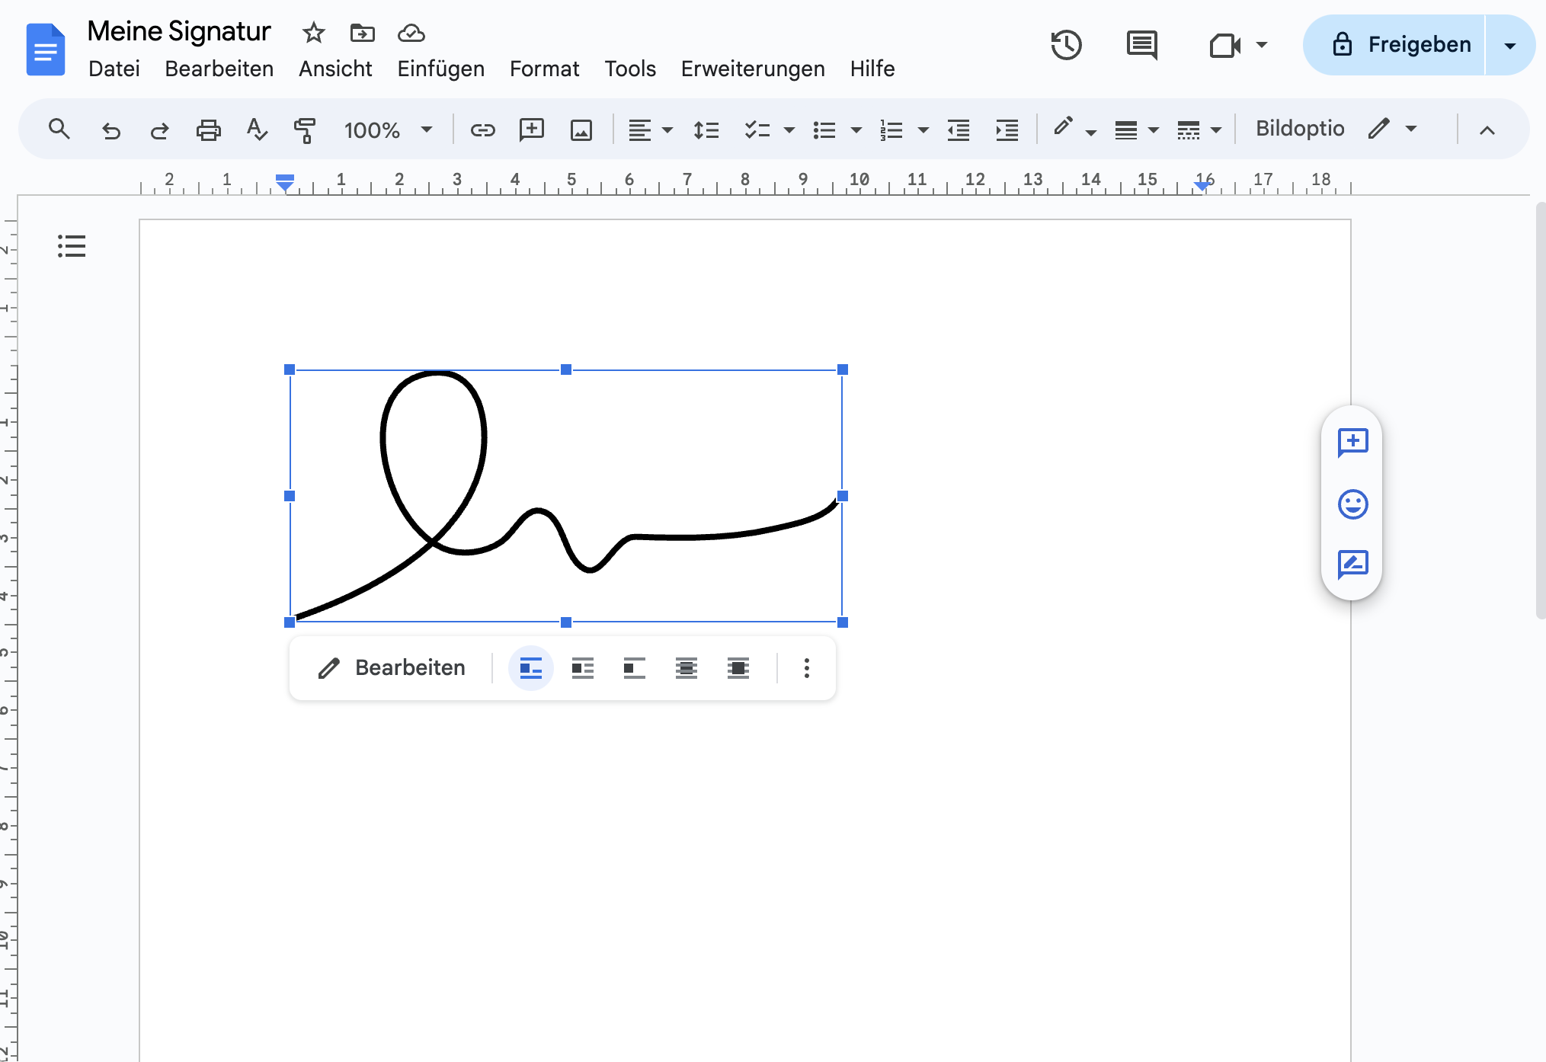Viewport: 1546px width, 1062px height.
Task: Open the Bearbeiten menu
Action: click(x=219, y=69)
